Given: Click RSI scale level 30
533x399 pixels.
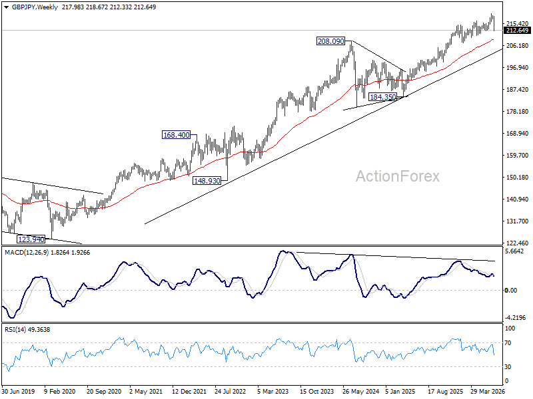Looking at the screenshot, I should click(x=508, y=367).
